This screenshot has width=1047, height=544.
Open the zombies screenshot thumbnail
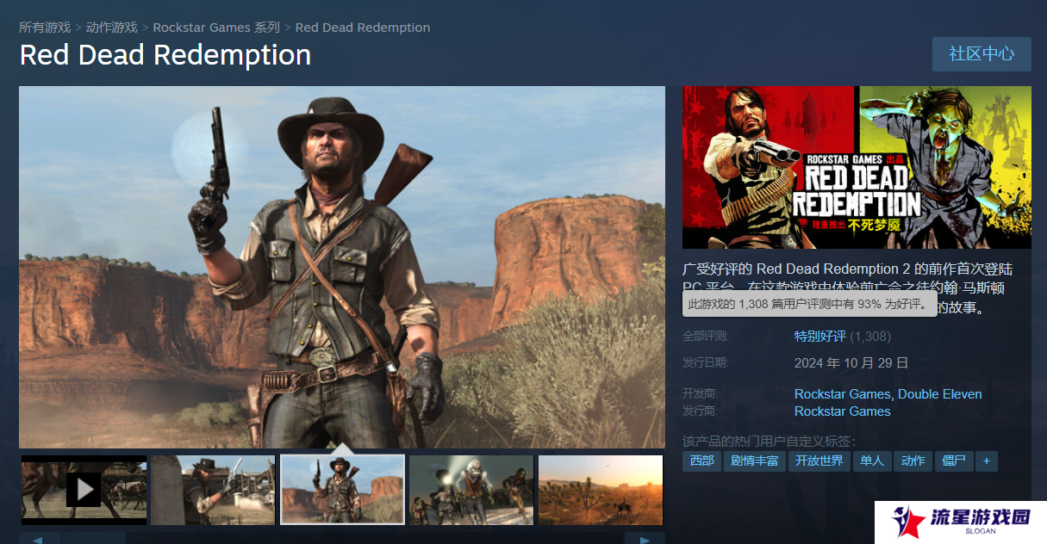(471, 490)
